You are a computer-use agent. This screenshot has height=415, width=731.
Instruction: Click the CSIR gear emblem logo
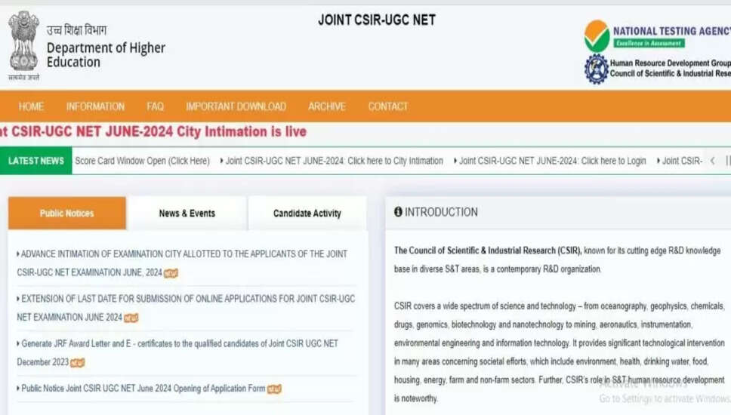tap(596, 69)
